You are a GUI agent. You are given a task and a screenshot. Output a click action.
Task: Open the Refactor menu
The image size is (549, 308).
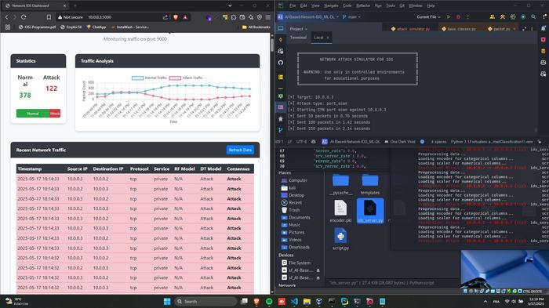pos(362,5)
